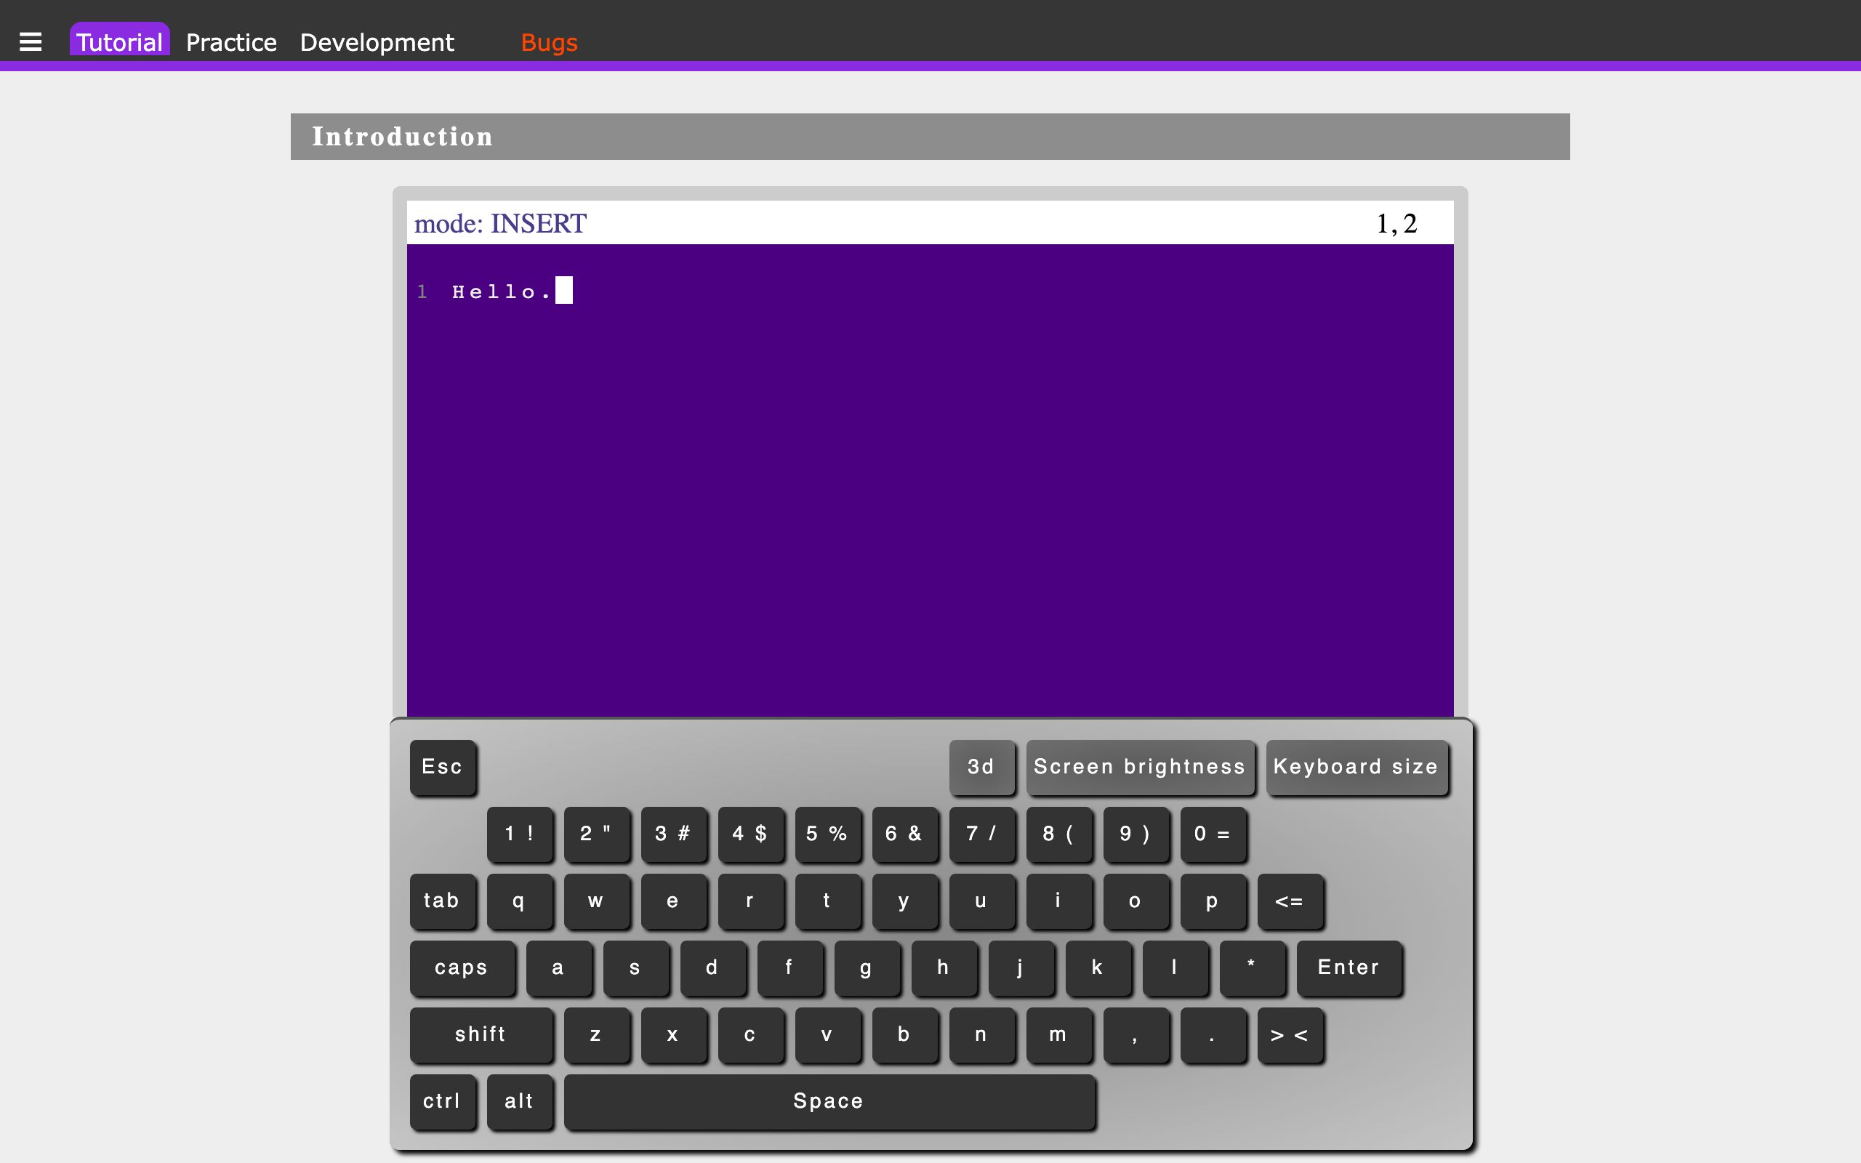The image size is (1861, 1163).
Task: Tap the asterisk key
Action: click(x=1253, y=967)
